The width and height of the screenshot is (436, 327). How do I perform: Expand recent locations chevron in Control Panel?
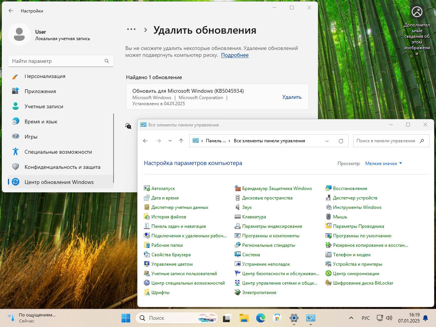(x=170, y=141)
